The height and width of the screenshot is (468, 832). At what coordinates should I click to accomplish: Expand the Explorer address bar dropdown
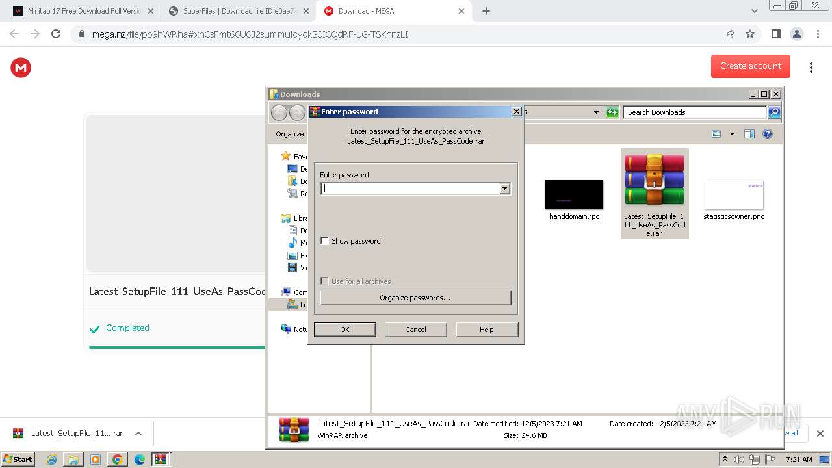click(x=596, y=112)
